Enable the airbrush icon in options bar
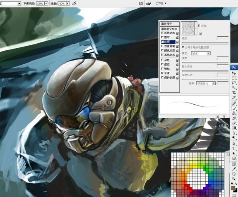 tap(74, 3)
